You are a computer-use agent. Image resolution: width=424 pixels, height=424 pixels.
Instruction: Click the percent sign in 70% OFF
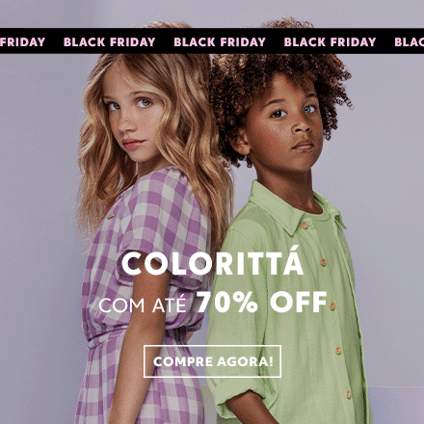(246, 303)
